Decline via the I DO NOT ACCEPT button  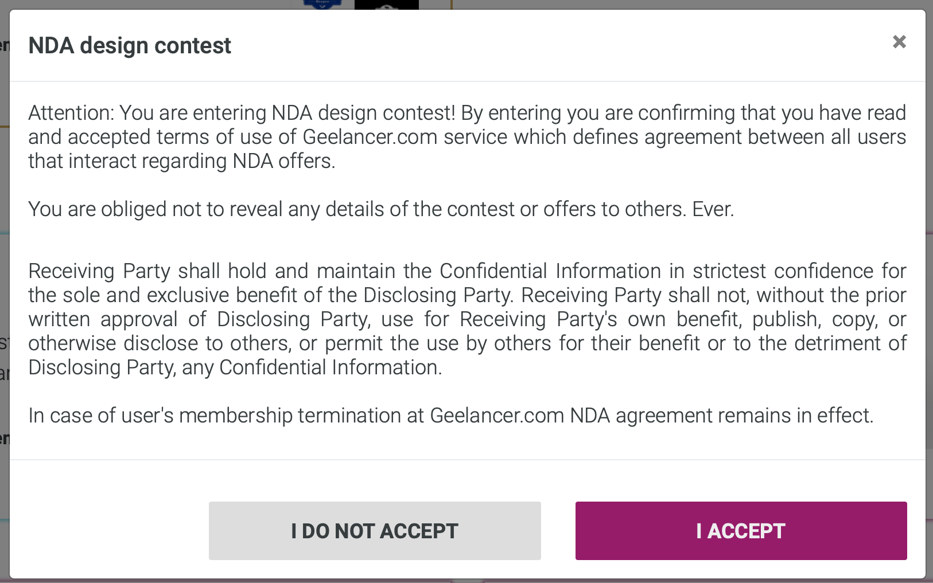(x=375, y=531)
